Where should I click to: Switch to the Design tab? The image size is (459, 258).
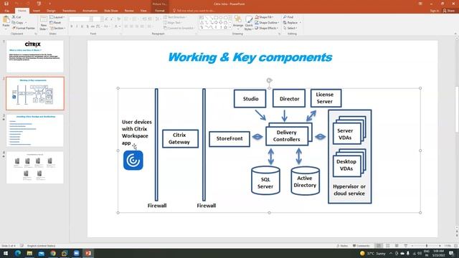(x=51, y=11)
